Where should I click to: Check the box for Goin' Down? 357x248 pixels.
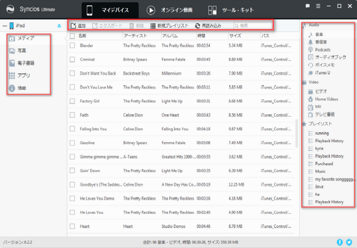(x=72, y=171)
